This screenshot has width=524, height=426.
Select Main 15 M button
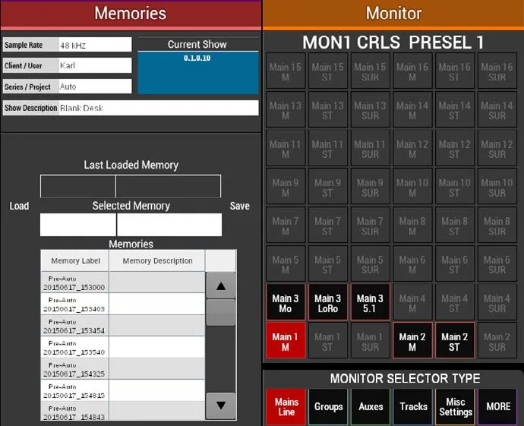(x=286, y=71)
